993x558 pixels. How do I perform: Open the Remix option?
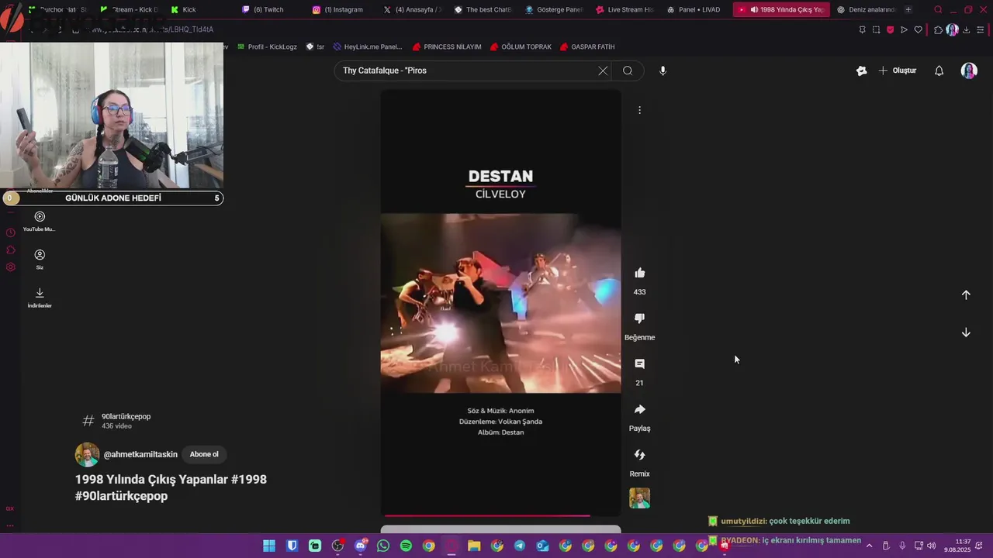pyautogui.click(x=639, y=455)
